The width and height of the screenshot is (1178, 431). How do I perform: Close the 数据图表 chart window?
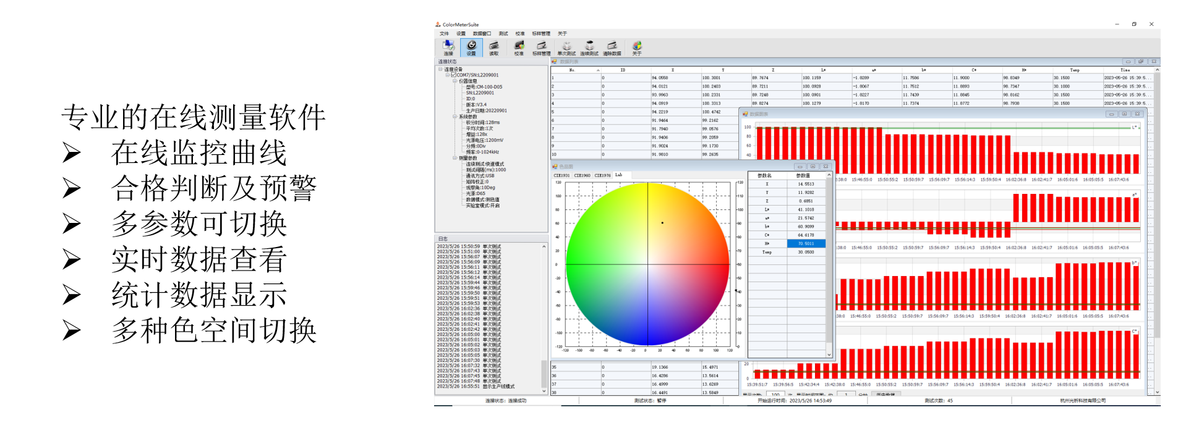[1137, 114]
